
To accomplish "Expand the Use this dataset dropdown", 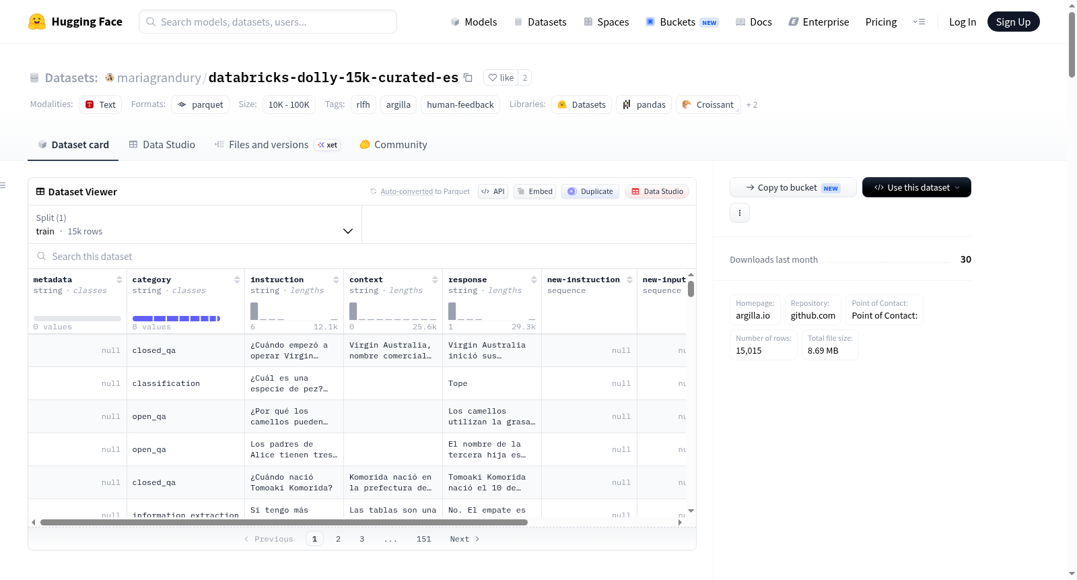I will 917,187.
